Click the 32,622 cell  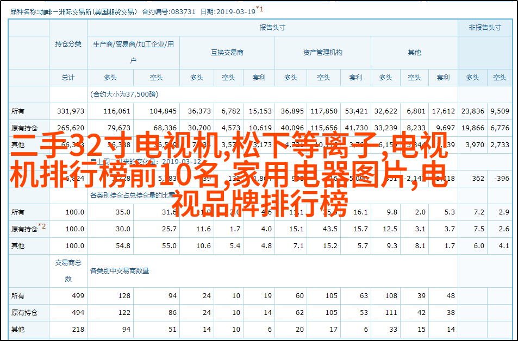[386, 111]
